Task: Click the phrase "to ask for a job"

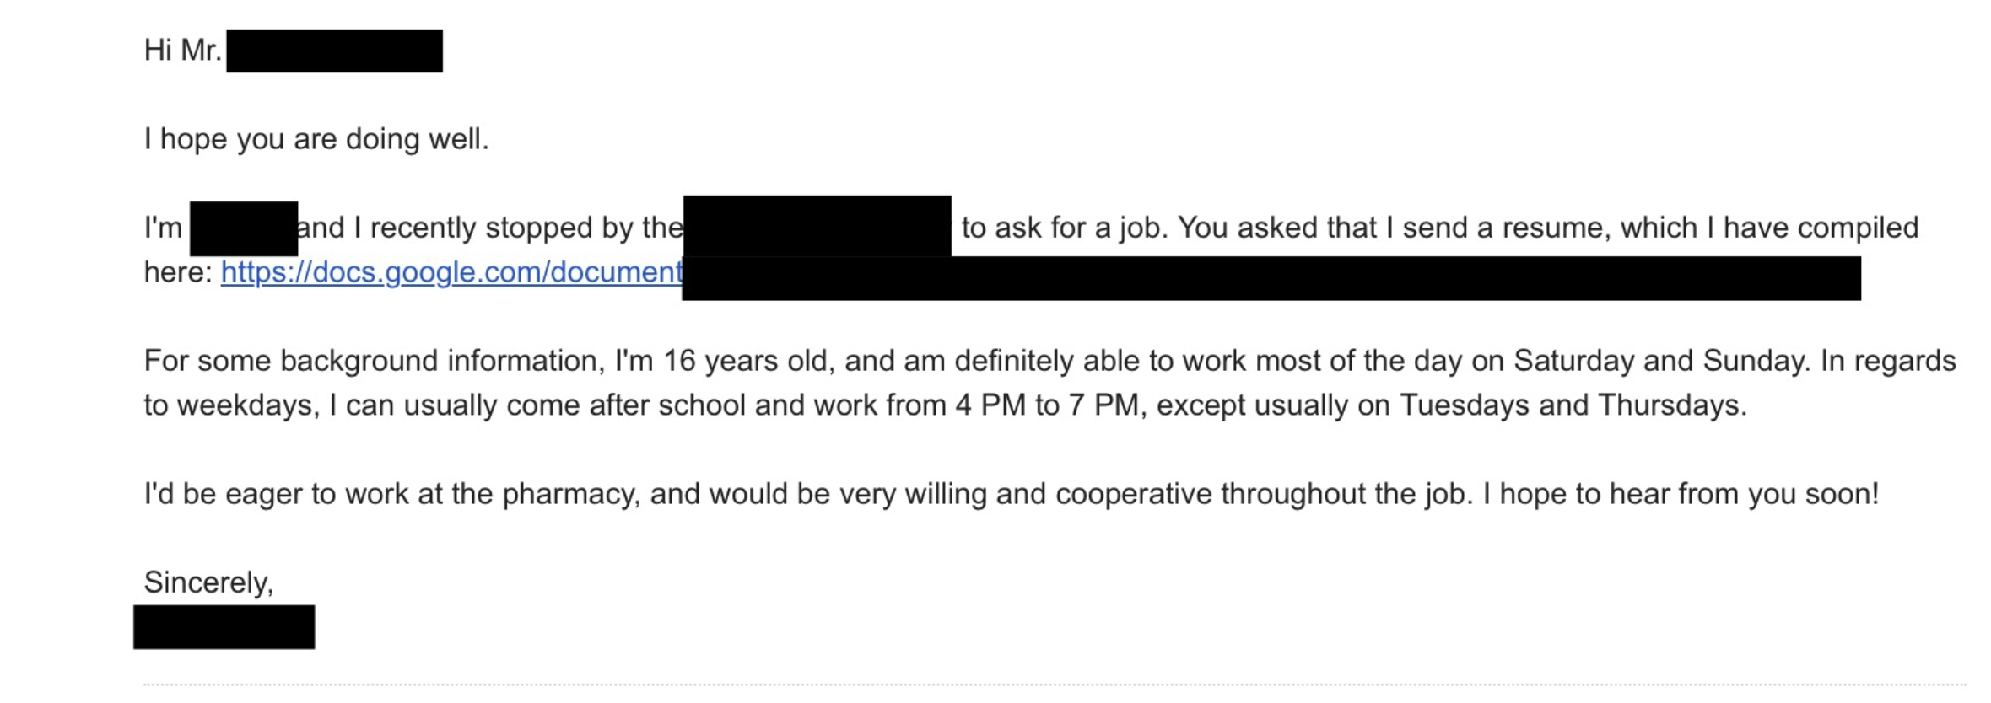Action: tap(1063, 228)
